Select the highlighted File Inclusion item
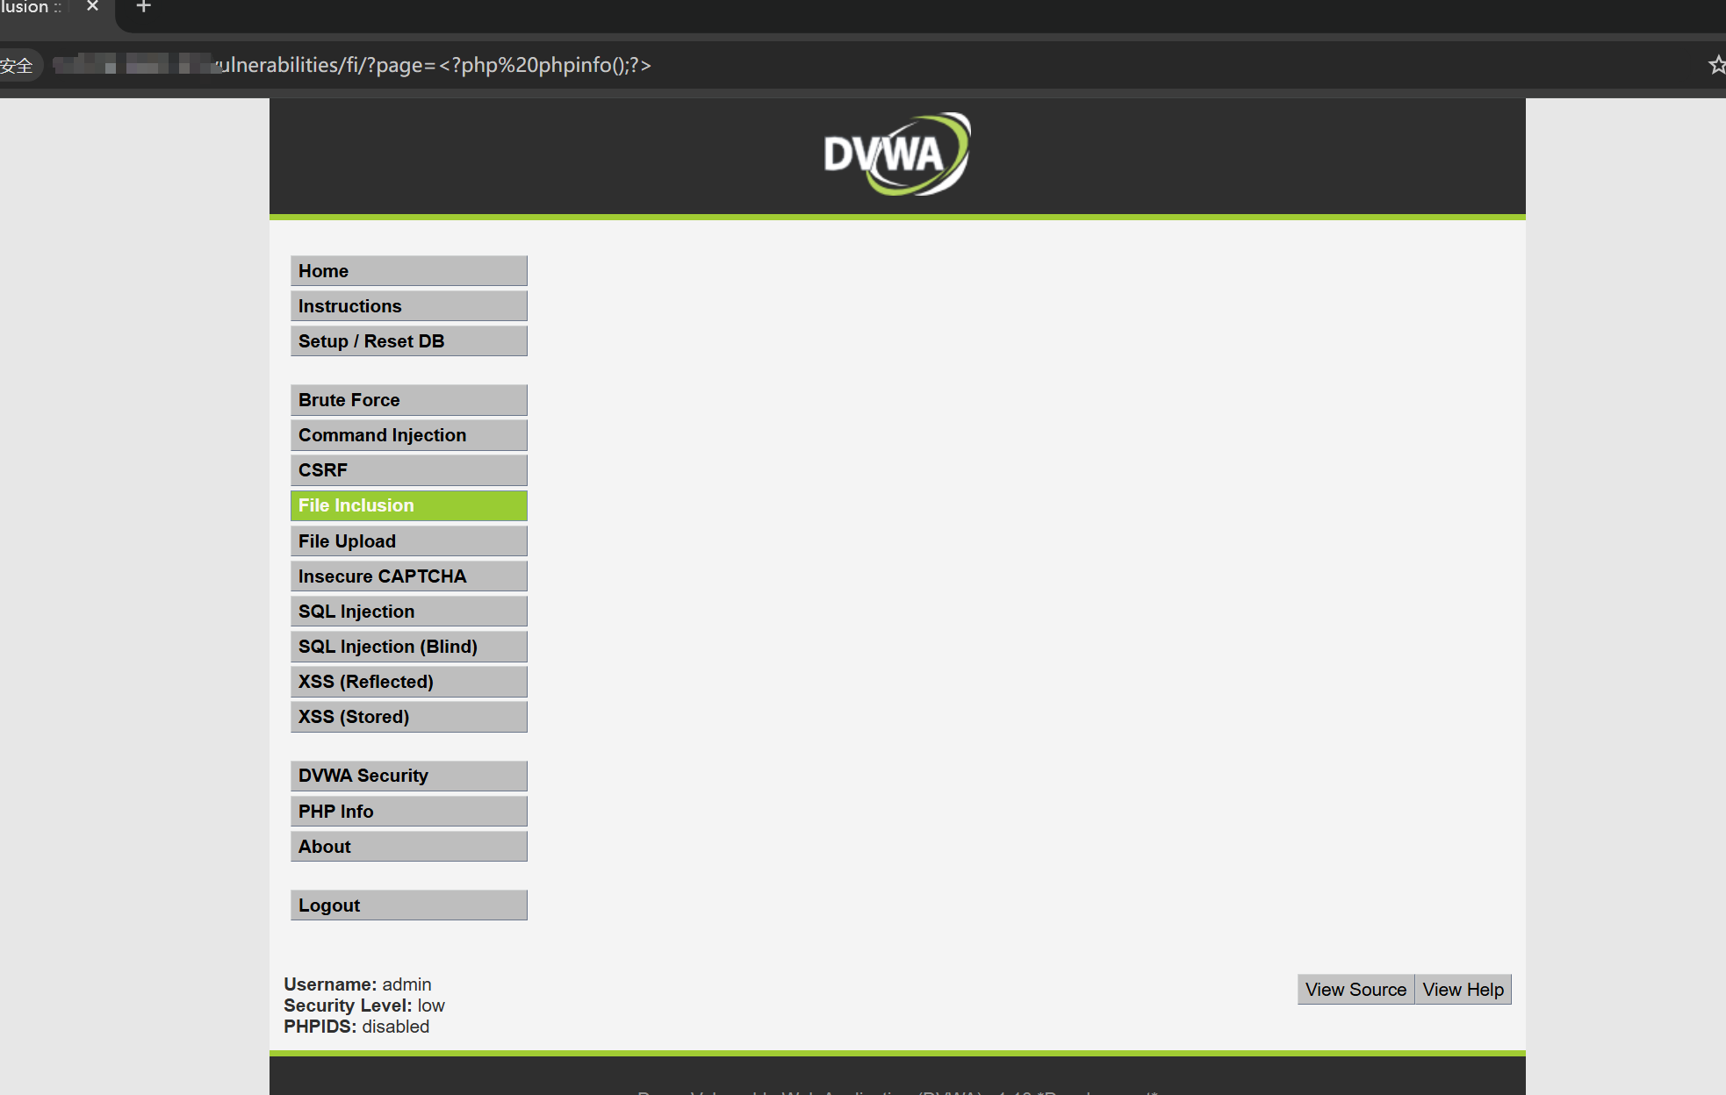Screen dimensions: 1726x1095 [x=409, y=505]
